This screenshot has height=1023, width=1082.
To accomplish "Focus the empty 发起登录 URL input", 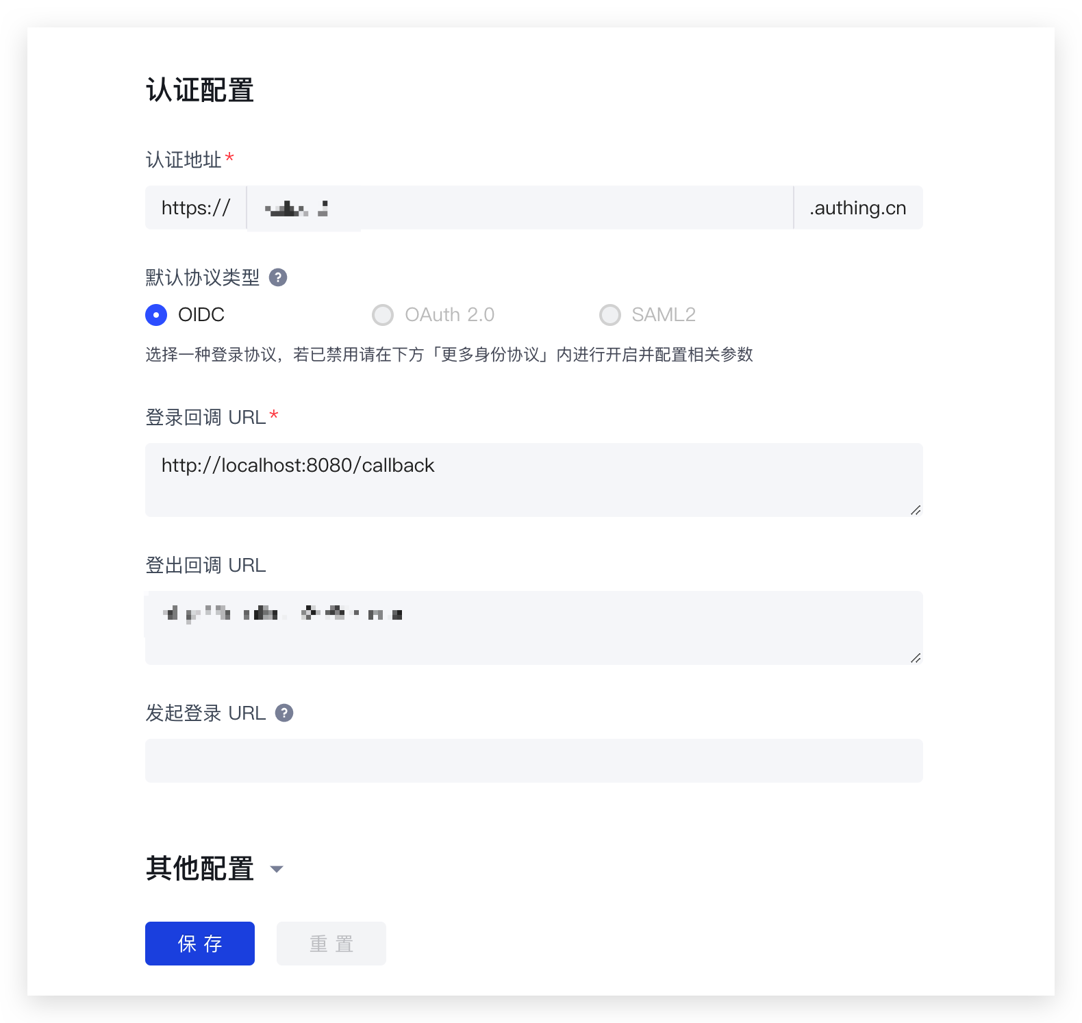I will [x=534, y=761].
